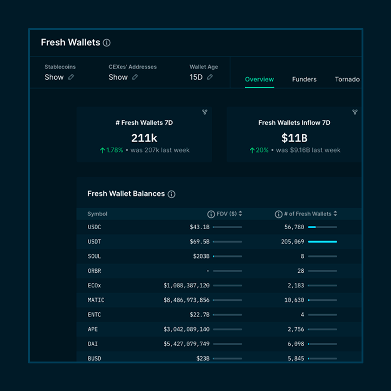Click the USDT progress bar
The width and height of the screenshot is (391, 391).
pyautogui.click(x=324, y=242)
